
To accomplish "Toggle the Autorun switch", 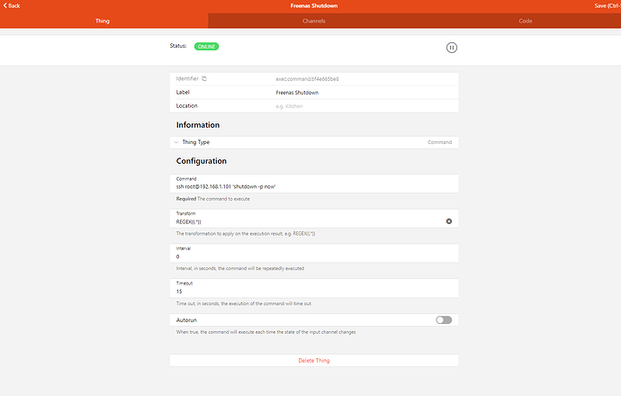I will point(444,320).
